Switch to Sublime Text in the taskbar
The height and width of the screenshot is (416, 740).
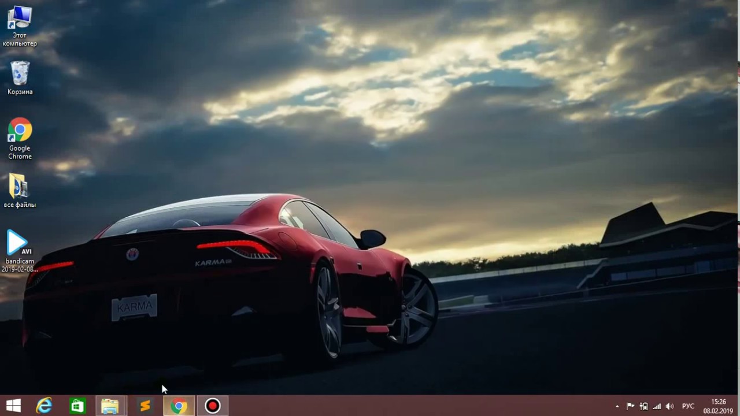(x=145, y=406)
